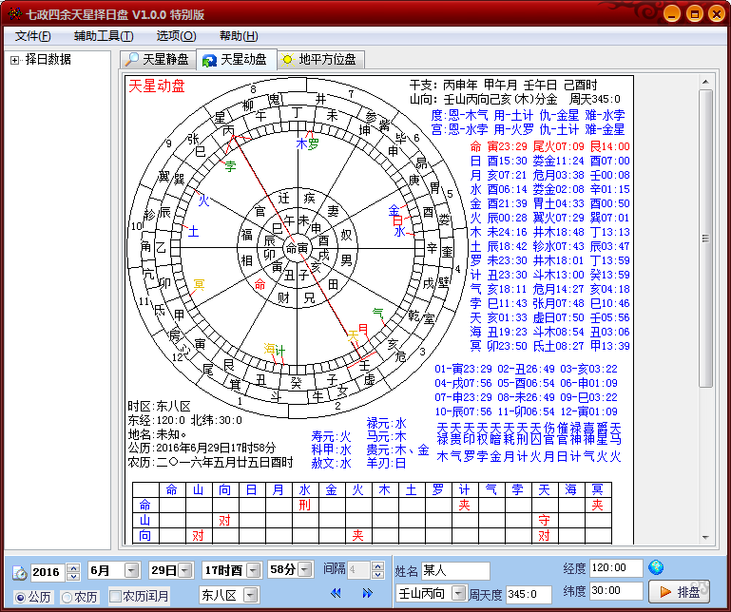Click the 山向 line showing 壬山丙向
The height and width of the screenshot is (612, 731).
[514, 99]
